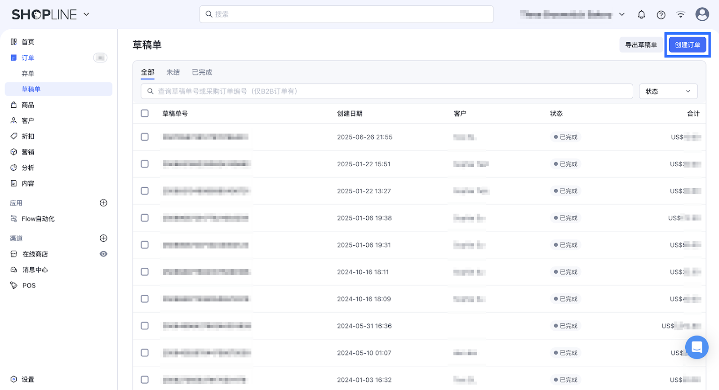Open the help question mark icon
This screenshot has width=719, height=390.
(661, 15)
